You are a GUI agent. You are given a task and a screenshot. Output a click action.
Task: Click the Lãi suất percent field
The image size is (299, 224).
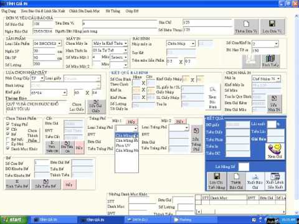click(x=272, y=124)
